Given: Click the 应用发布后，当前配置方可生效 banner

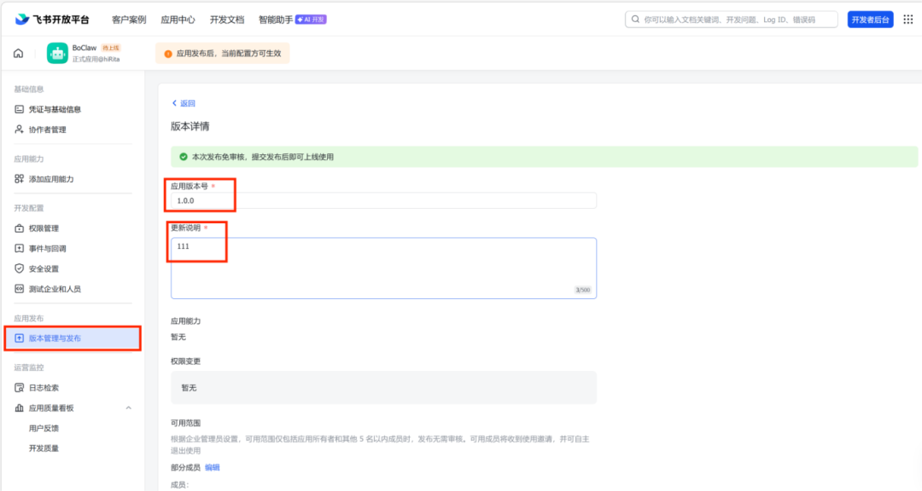Looking at the screenshot, I should tap(222, 54).
